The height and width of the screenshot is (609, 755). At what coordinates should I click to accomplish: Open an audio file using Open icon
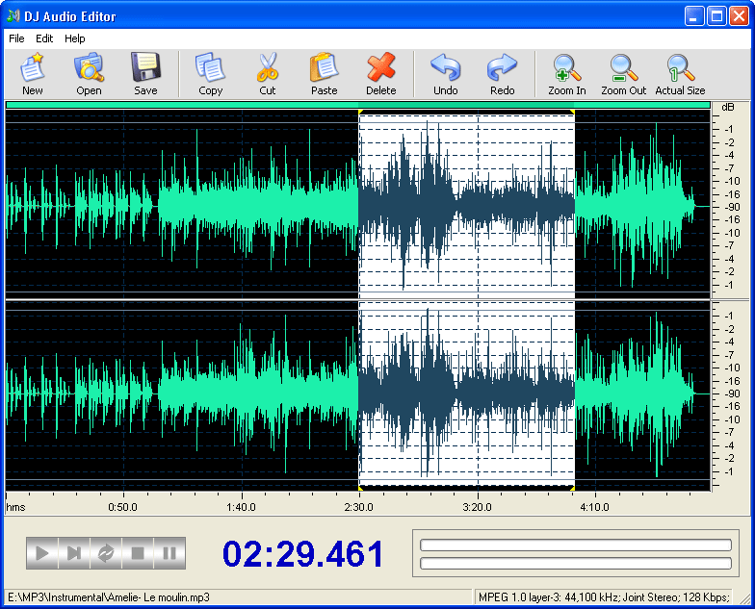pyautogui.click(x=89, y=74)
